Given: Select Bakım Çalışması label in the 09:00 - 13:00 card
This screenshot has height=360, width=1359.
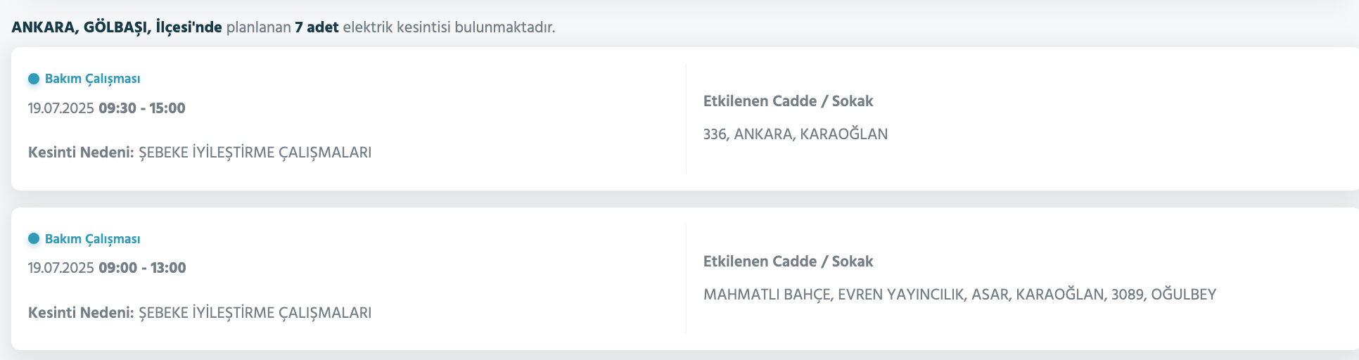Looking at the screenshot, I should pos(92,239).
